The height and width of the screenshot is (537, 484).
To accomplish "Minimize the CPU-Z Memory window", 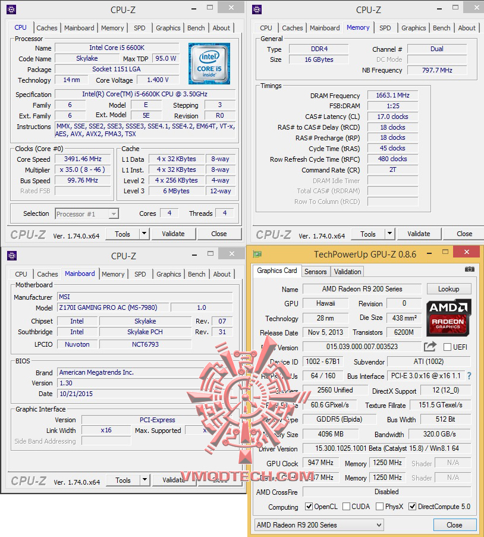I will point(439,9).
